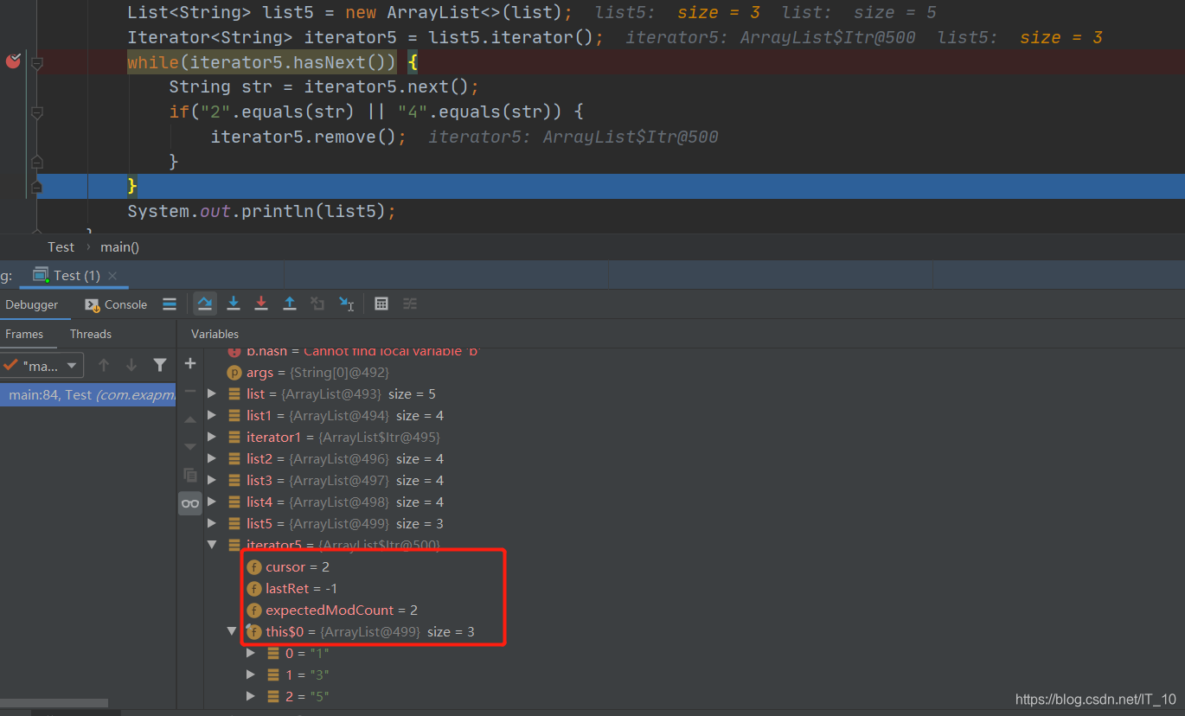Click the Step Into icon
Image resolution: width=1185 pixels, height=716 pixels.
pyautogui.click(x=234, y=304)
